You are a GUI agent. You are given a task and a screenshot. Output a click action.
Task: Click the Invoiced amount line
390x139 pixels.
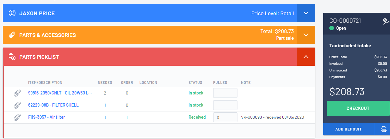point(358,64)
